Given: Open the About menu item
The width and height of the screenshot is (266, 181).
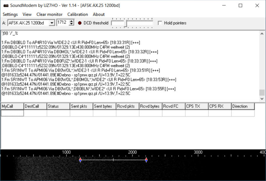Looking at the screenshot, I should coord(99,14).
